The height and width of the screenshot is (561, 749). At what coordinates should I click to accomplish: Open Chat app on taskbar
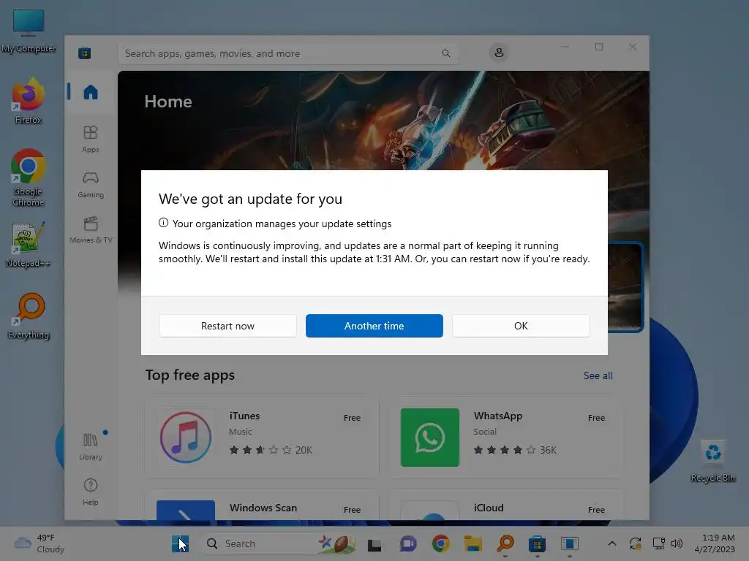tap(408, 543)
